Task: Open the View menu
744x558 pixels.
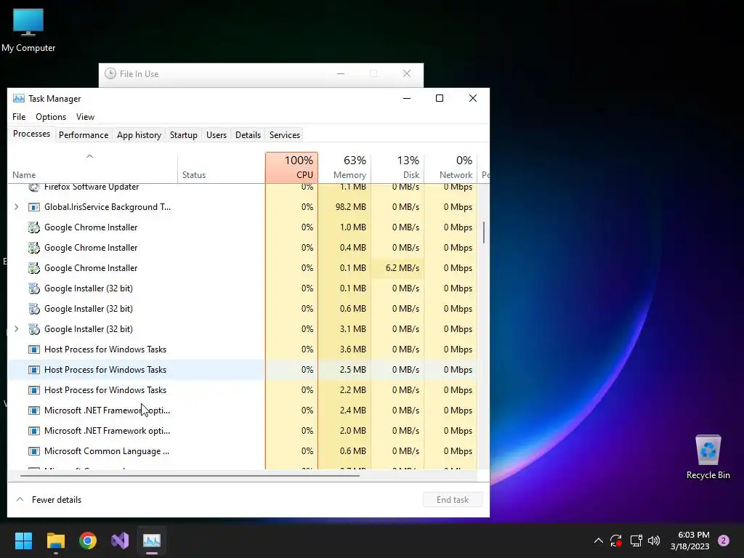Action: click(86, 117)
